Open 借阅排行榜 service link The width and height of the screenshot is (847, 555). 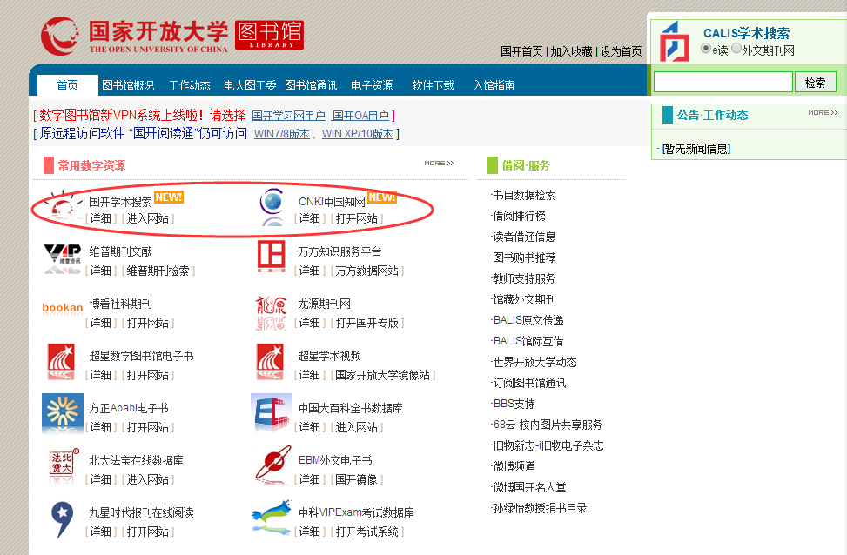pos(519,216)
